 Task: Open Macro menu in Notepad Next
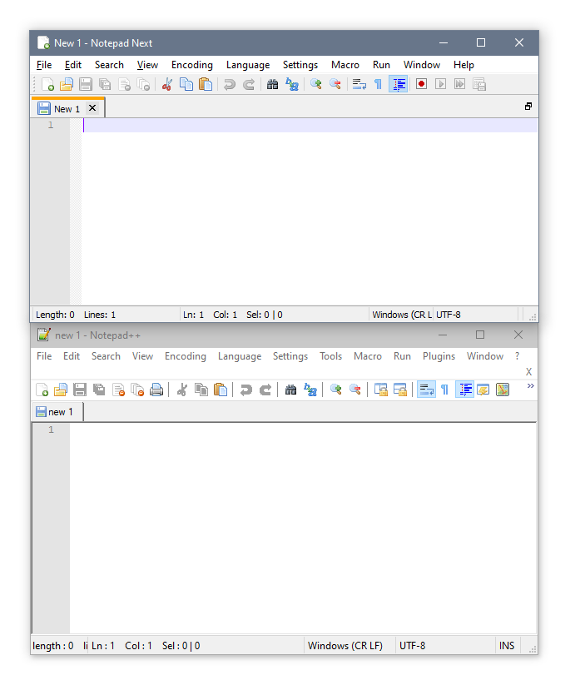coord(345,65)
